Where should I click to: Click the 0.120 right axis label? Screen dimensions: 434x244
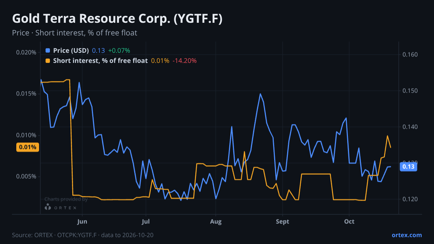click(410, 199)
